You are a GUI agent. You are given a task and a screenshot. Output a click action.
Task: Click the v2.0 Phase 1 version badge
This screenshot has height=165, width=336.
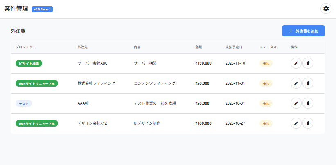pyautogui.click(x=42, y=9)
